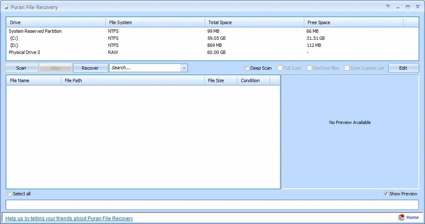Click the RAW file system cell
The height and width of the screenshot is (224, 425).
coord(113,52)
